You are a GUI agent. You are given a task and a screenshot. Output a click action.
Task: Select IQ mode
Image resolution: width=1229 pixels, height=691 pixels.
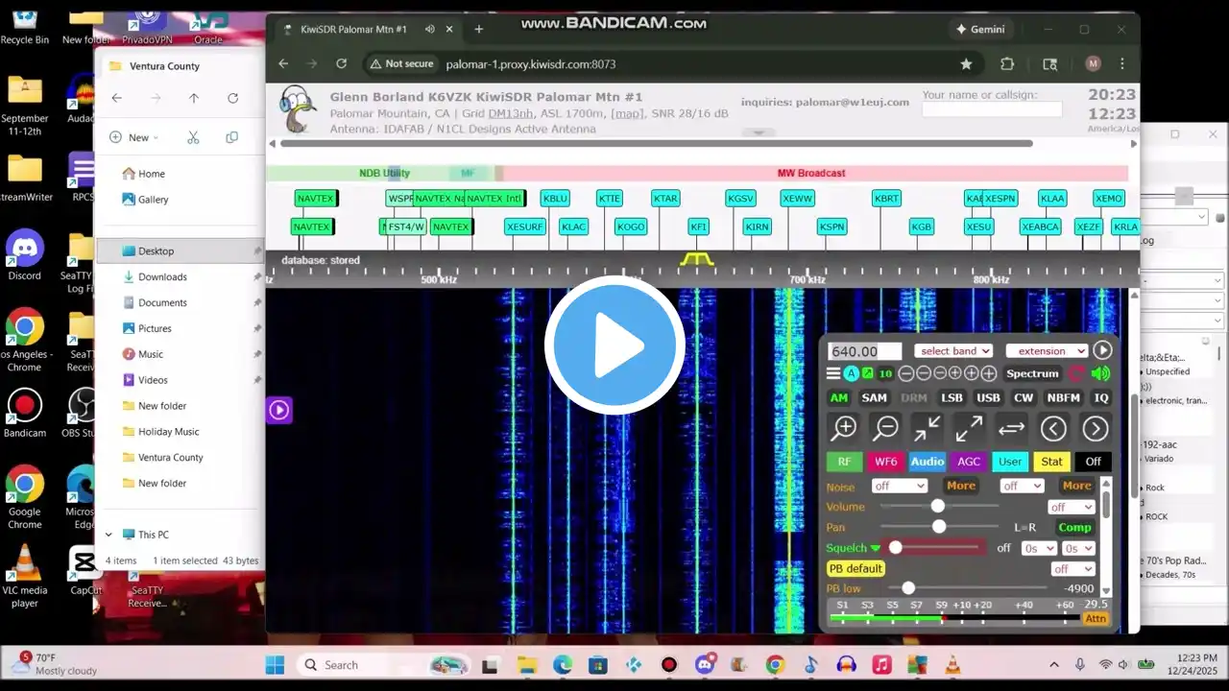[1100, 397]
